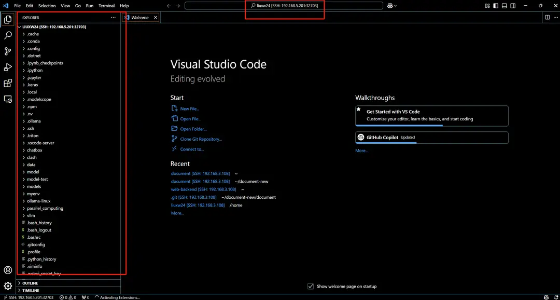
Task: Open the Run menu
Action: click(90, 6)
